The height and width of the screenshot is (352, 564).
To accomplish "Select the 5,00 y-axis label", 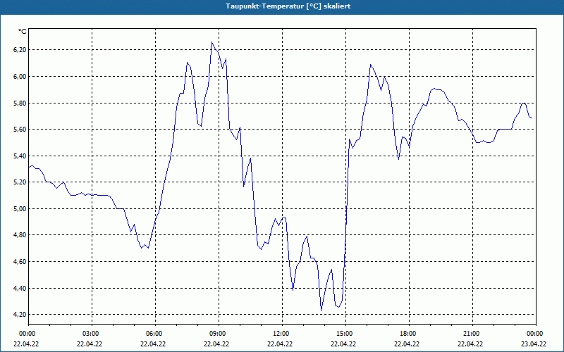I will click(20, 208).
